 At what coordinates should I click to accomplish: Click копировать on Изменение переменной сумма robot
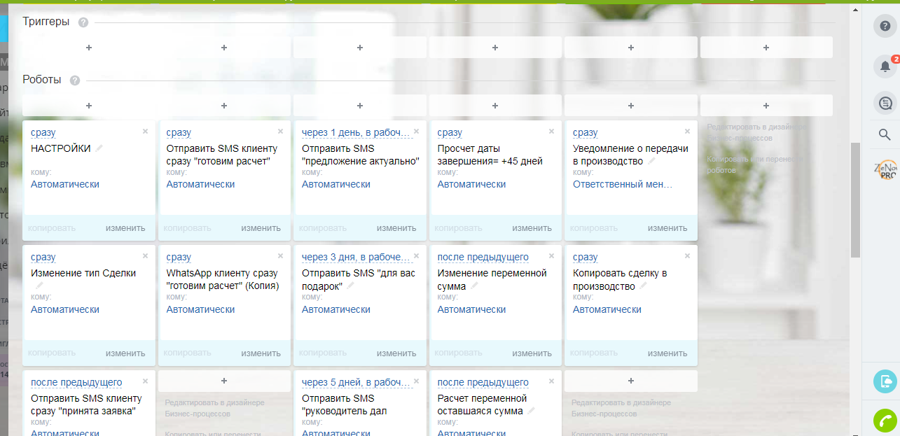[458, 353]
